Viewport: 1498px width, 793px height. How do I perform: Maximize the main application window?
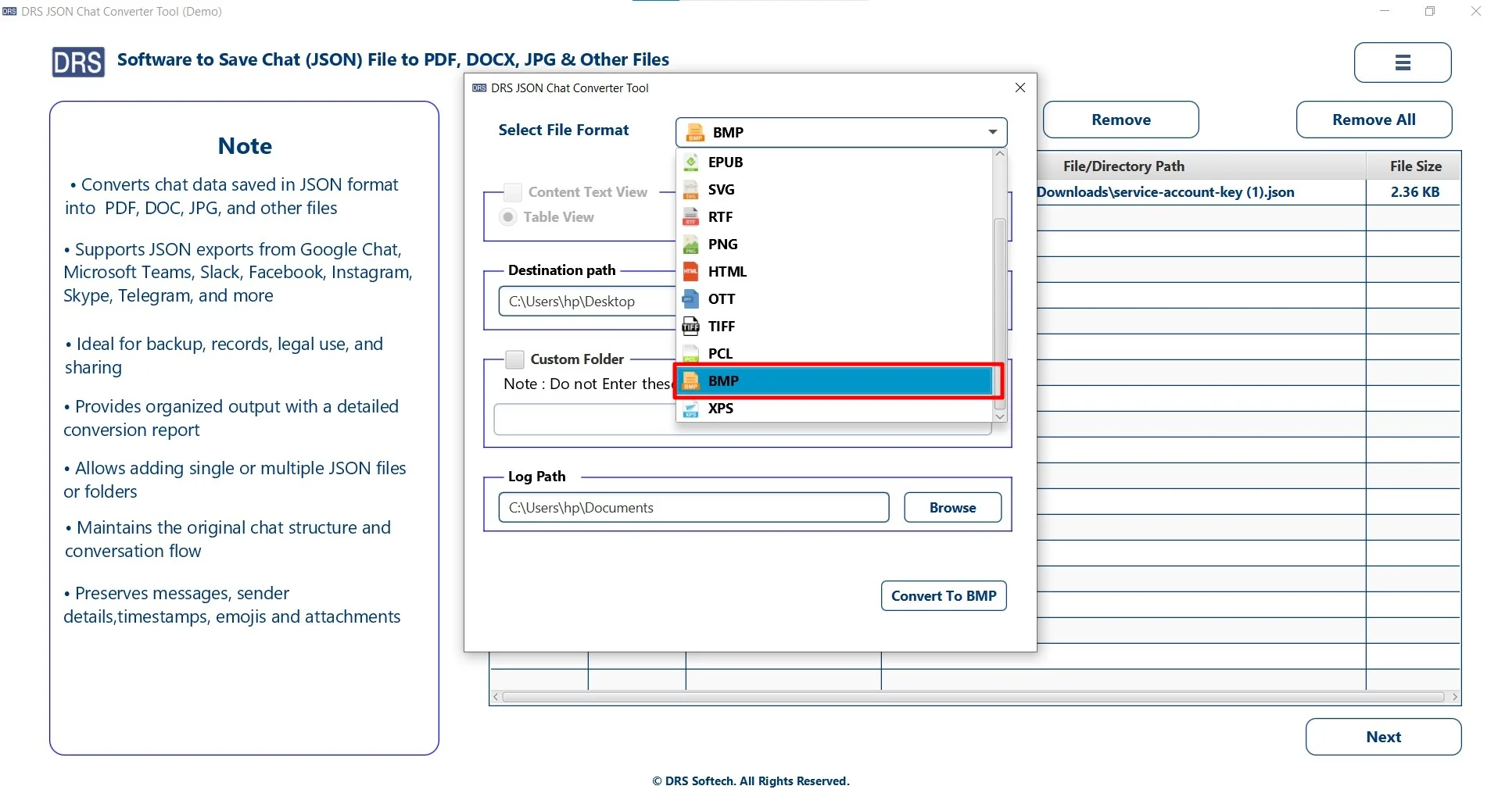click(x=1430, y=11)
